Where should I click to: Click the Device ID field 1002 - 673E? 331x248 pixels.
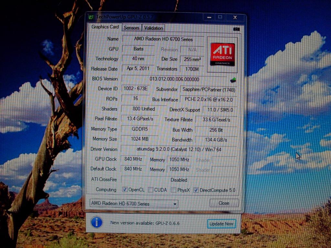(x=135, y=88)
